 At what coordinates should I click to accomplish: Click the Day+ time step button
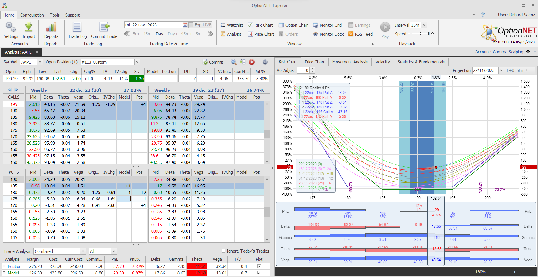tap(173, 34)
